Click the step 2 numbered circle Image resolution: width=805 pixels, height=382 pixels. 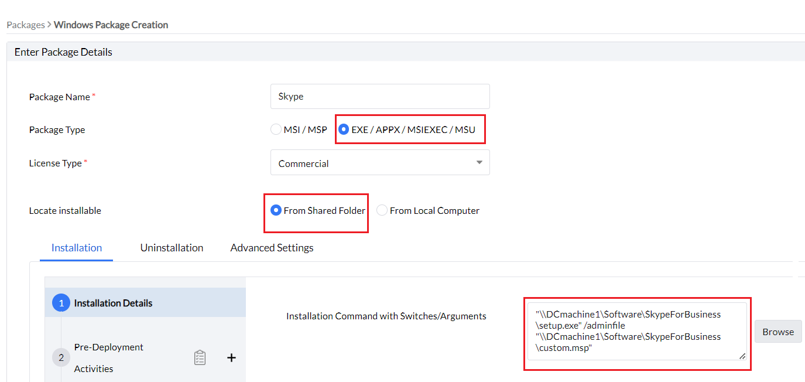click(61, 357)
